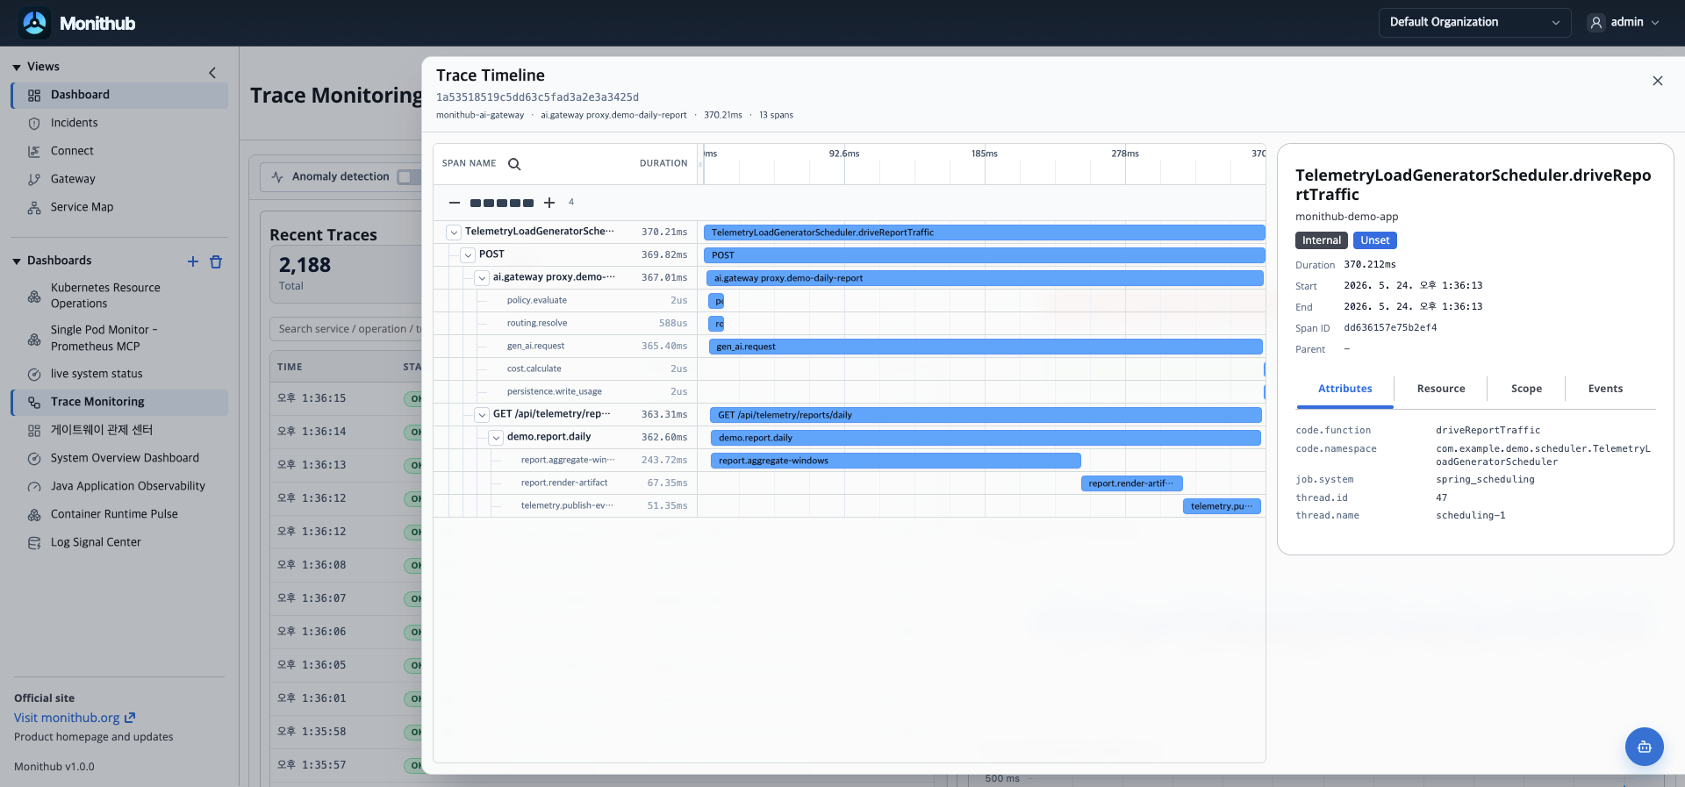Toggle the Anomaly detection switch
Screen dimensions: 1685x787
pos(409,177)
